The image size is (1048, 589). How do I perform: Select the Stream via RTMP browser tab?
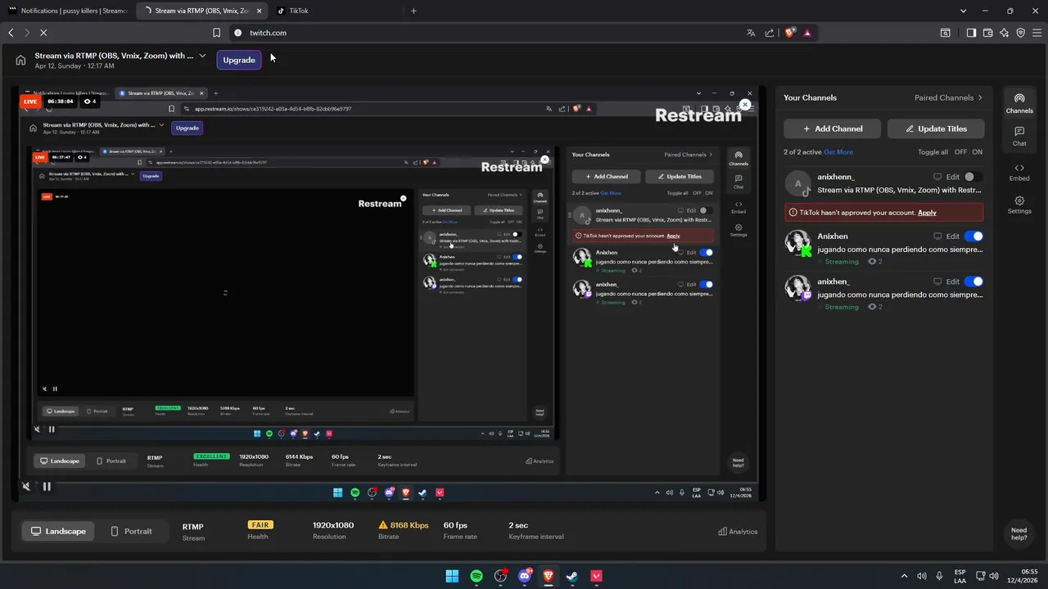[x=201, y=11]
